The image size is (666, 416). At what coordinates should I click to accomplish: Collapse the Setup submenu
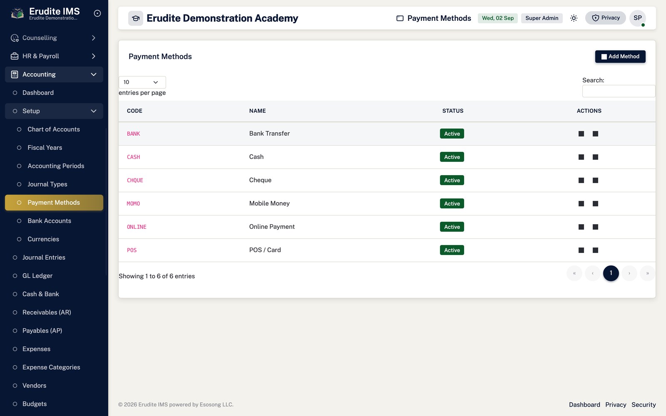pos(54,111)
